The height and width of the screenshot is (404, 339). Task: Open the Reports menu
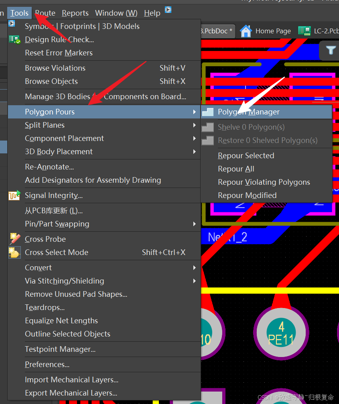pos(75,13)
